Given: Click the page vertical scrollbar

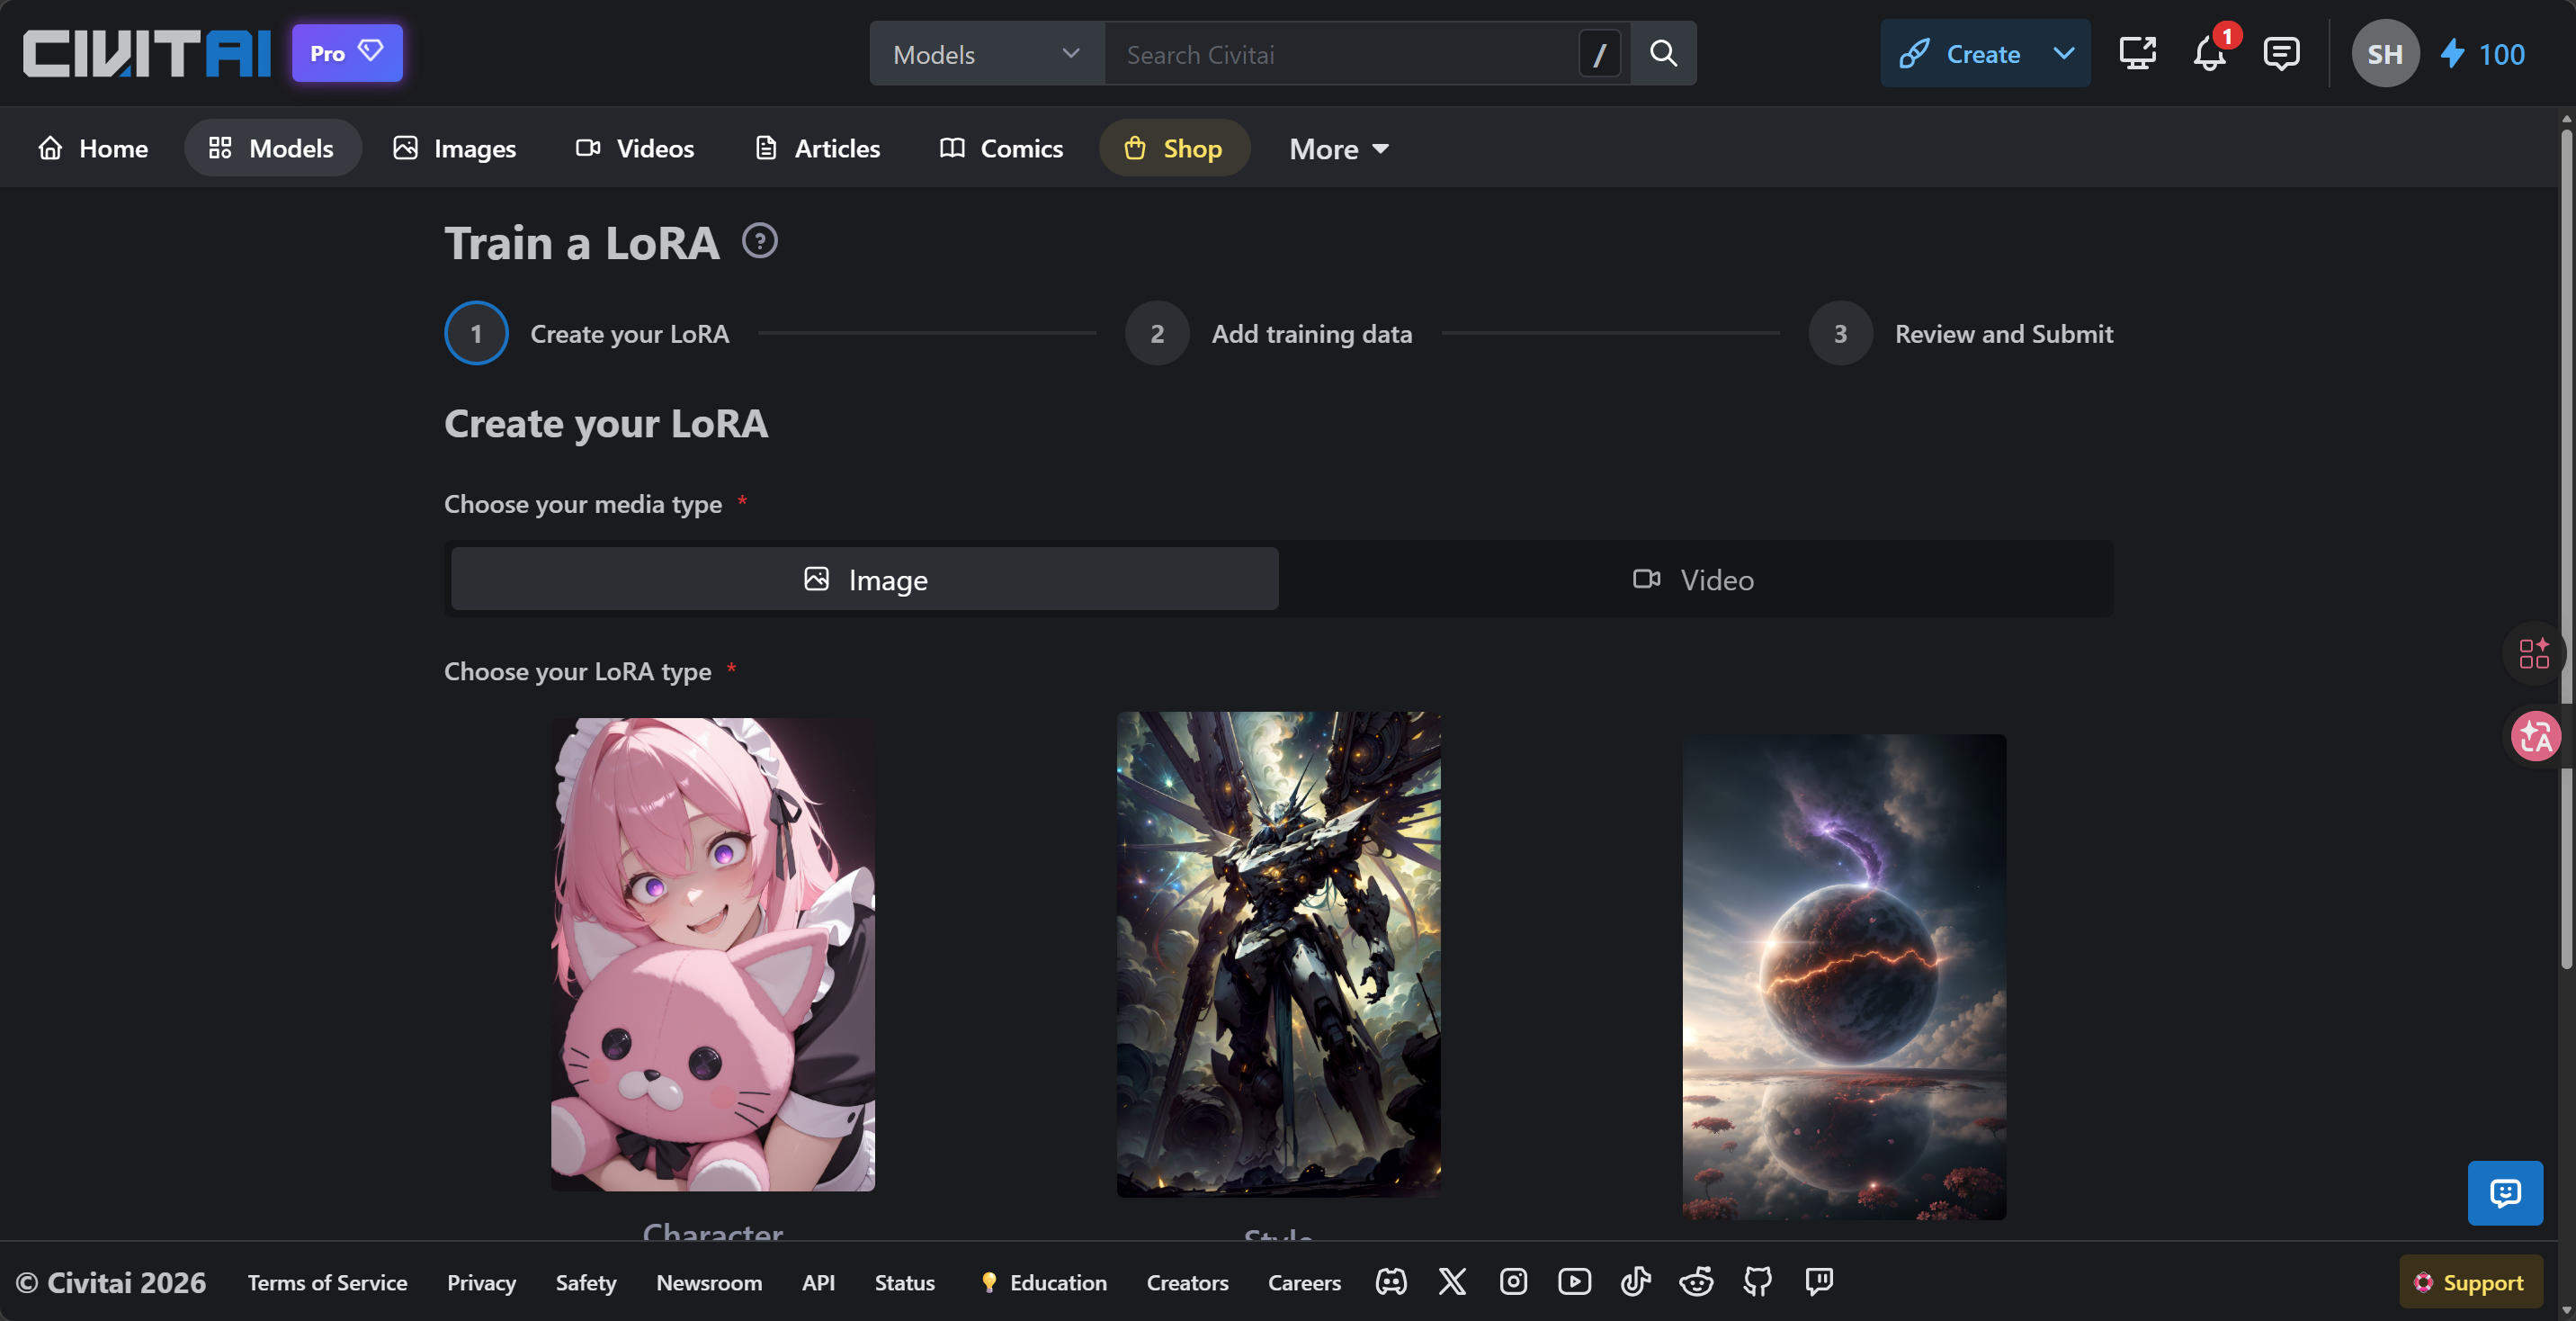Looking at the screenshot, I should coord(2566,548).
